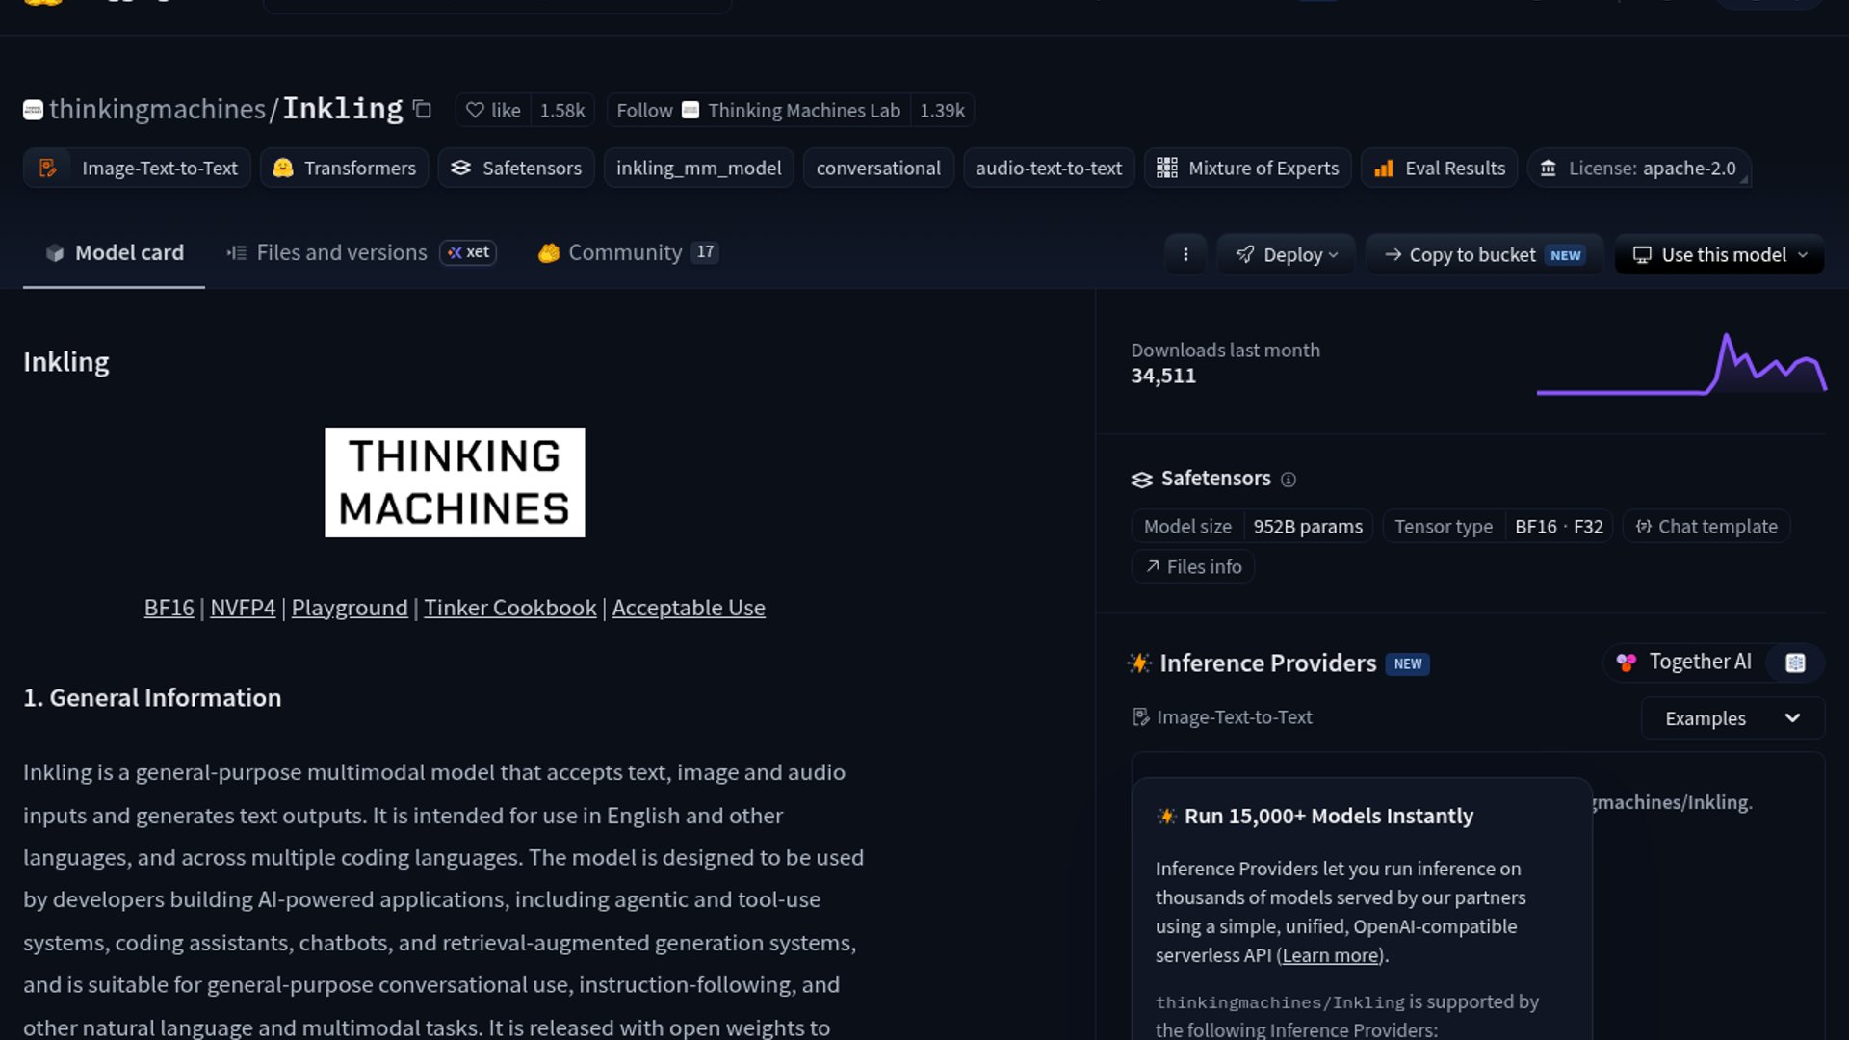Expand the Deploy dropdown
1849x1040 pixels.
click(1286, 254)
